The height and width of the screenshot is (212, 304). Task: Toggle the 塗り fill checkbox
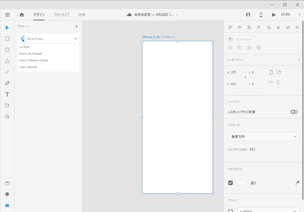pyautogui.click(x=231, y=183)
